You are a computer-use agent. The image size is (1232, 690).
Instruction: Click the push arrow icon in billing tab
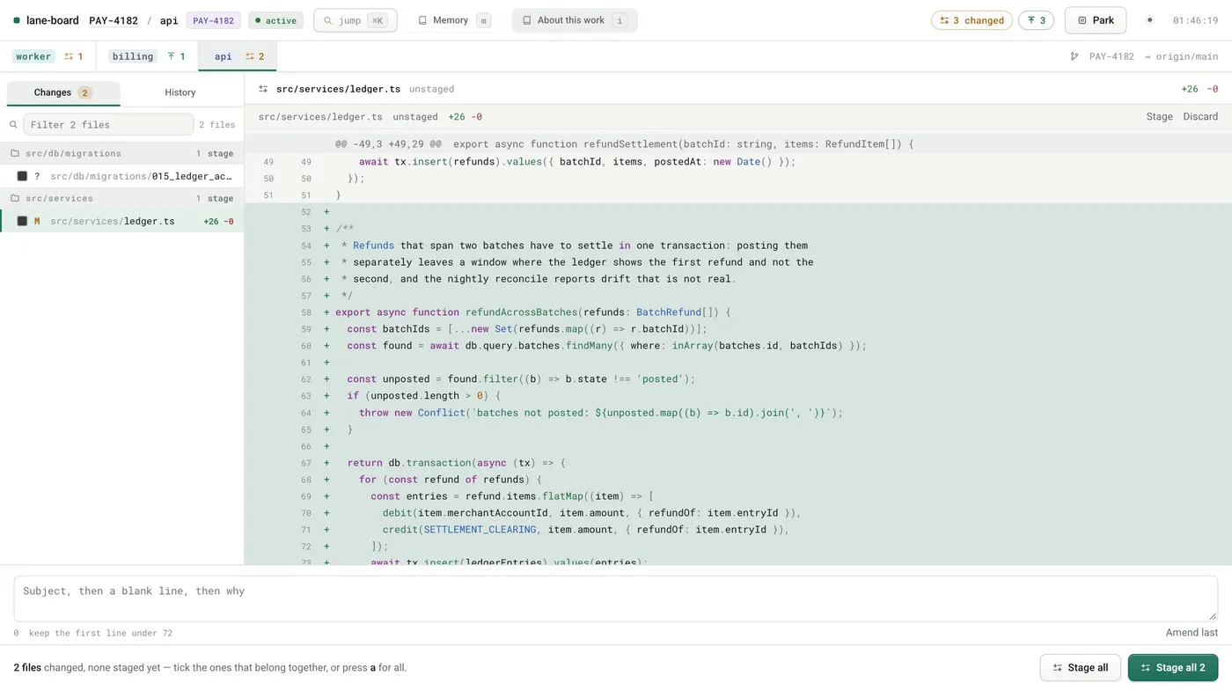pos(171,56)
